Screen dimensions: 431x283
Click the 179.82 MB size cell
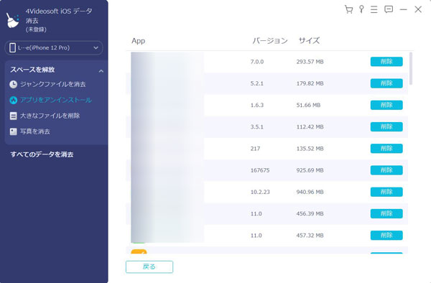coord(310,83)
